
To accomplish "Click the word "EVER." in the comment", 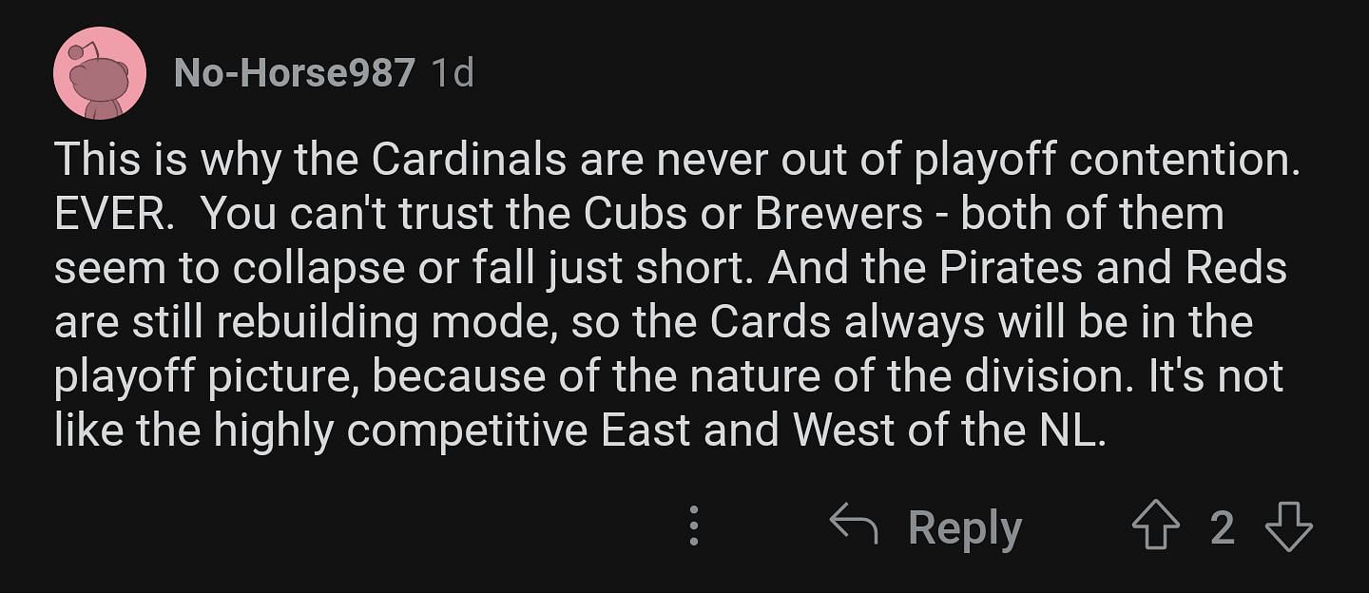I will [x=114, y=215].
